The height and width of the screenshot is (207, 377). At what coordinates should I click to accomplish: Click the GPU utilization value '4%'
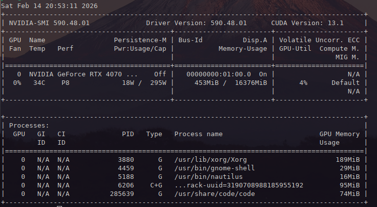click(x=303, y=83)
